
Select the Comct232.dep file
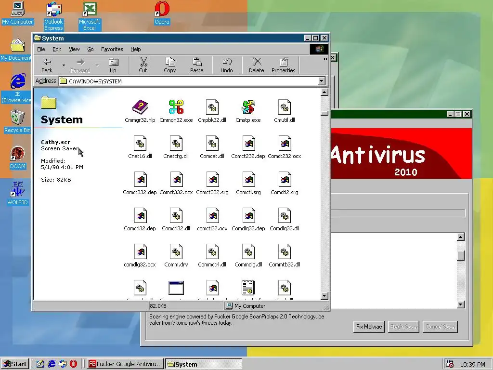[248, 147]
